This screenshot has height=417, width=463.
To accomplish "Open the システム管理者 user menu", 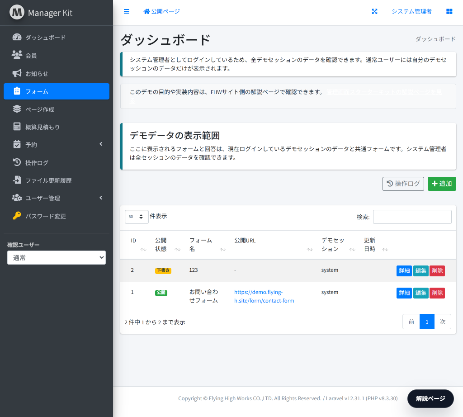I will tap(411, 11).
